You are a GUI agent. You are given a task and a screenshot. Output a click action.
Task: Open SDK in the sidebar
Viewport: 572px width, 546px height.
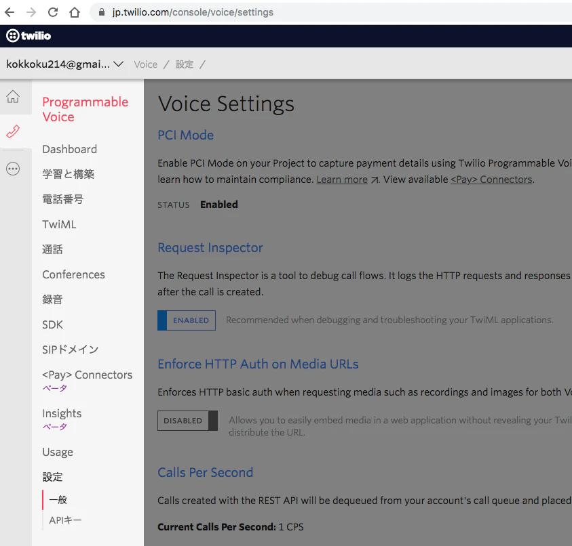coord(52,324)
